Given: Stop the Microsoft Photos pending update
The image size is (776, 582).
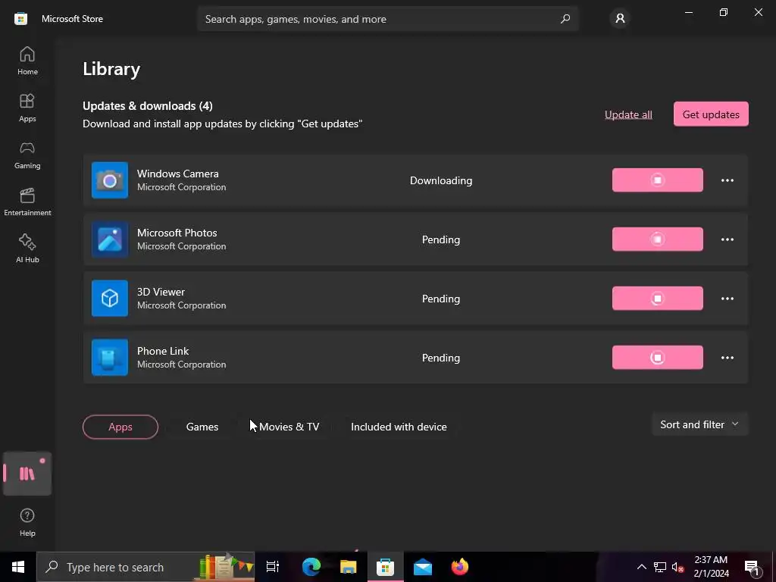Looking at the screenshot, I should click(657, 239).
